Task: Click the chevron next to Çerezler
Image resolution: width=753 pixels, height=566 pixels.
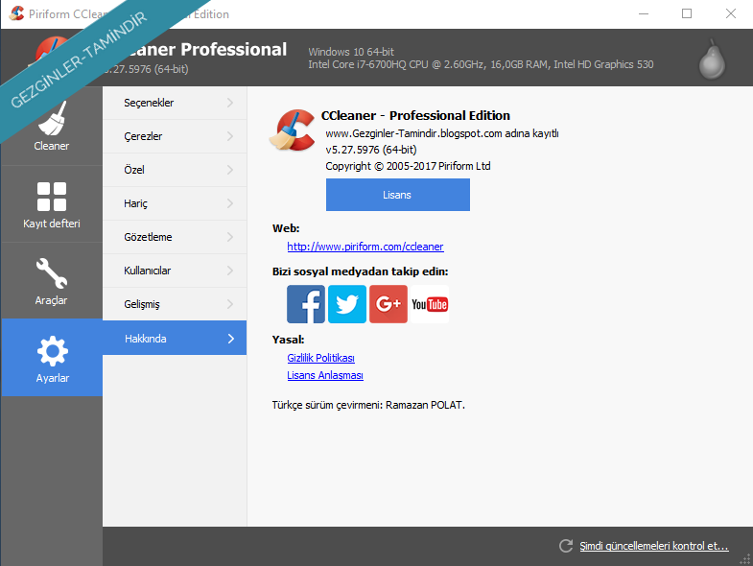Action: [230, 136]
